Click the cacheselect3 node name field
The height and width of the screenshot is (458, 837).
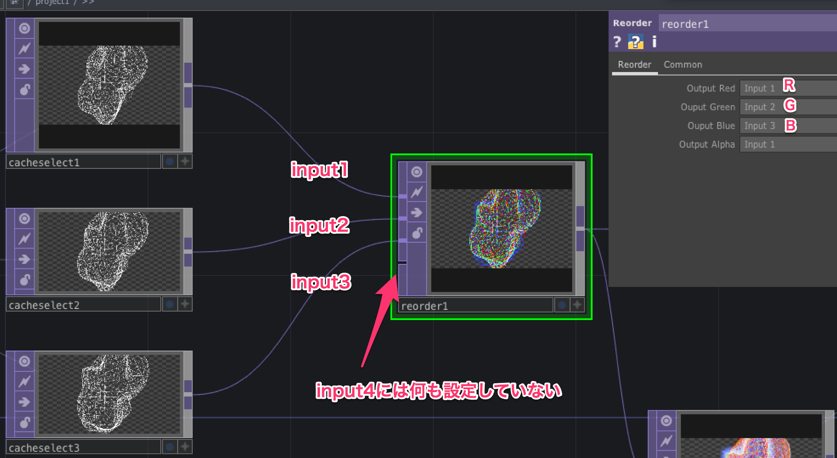(84, 447)
